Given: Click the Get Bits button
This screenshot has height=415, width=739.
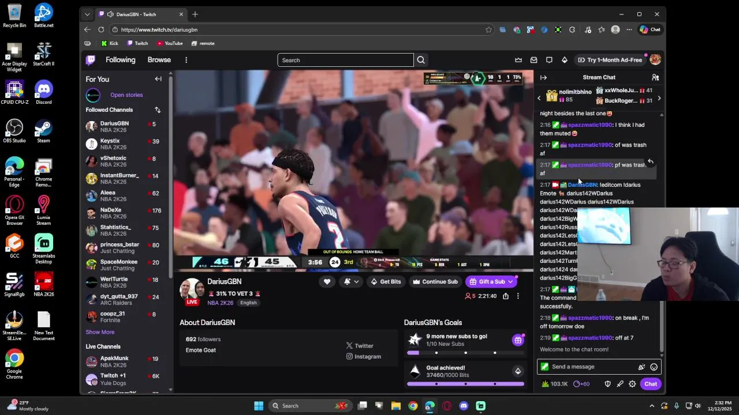Looking at the screenshot, I should point(386,281).
